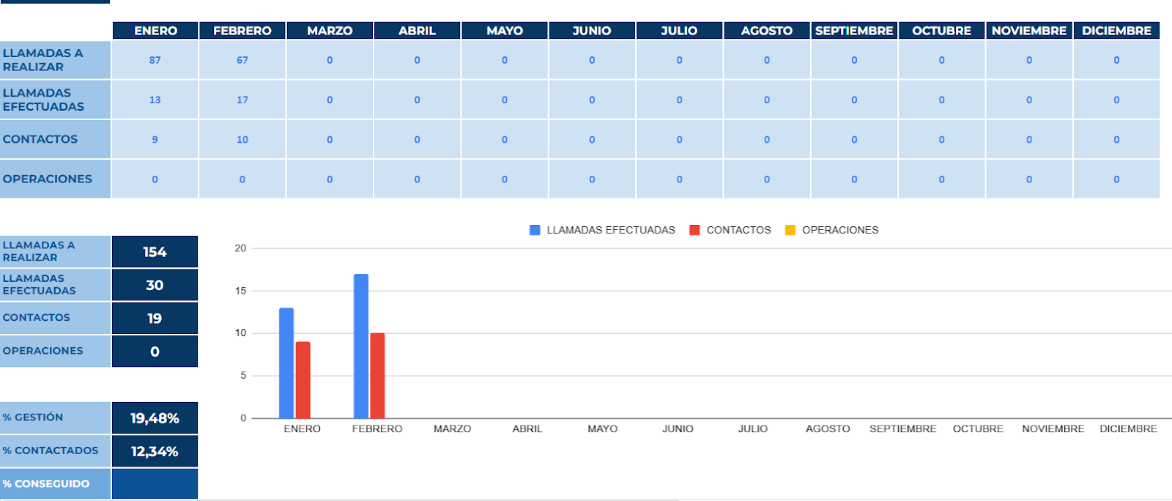Select the DICIEMBRE header cell in table
Image resolution: width=1172 pixels, height=501 pixels.
[x=1116, y=31]
